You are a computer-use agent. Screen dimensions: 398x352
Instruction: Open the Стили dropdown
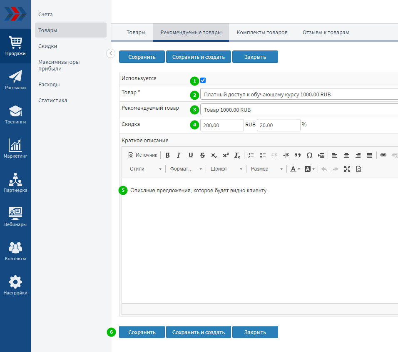click(x=145, y=169)
